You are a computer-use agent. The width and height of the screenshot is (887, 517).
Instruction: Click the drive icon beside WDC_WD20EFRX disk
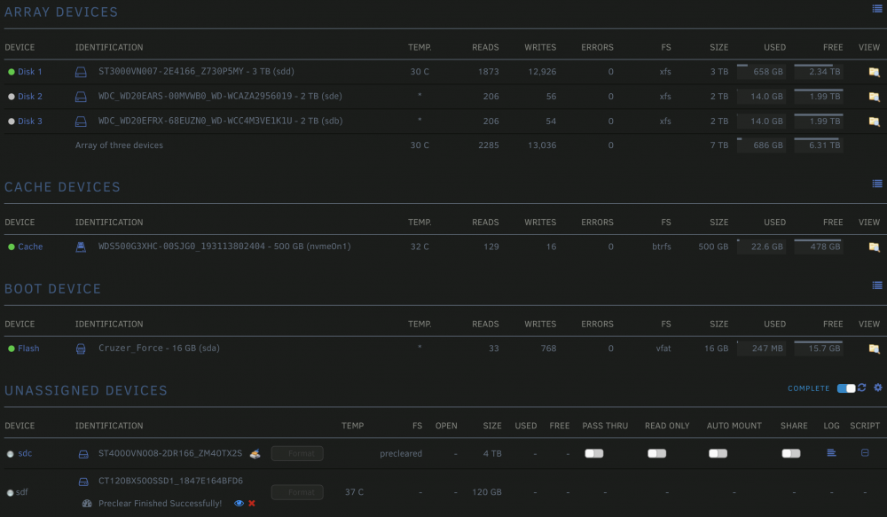click(81, 121)
